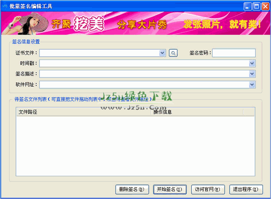
Task: Open the 时间戳 dropdown list
Action: [252, 63]
